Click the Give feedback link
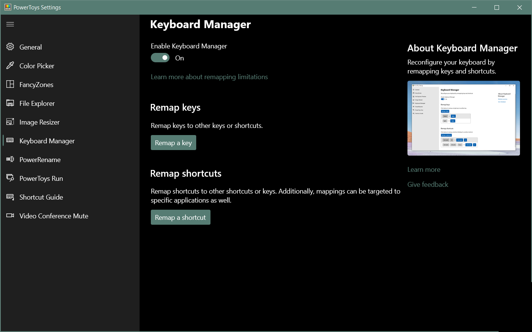The width and height of the screenshot is (532, 332). point(428,185)
